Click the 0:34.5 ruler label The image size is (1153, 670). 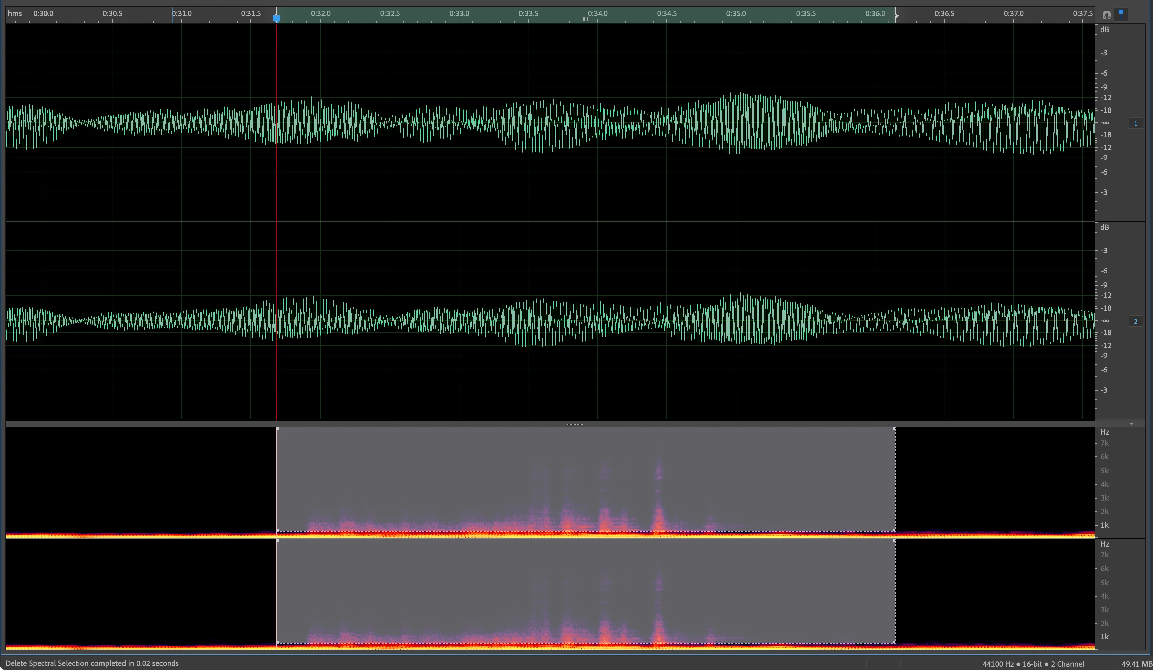pyautogui.click(x=667, y=13)
